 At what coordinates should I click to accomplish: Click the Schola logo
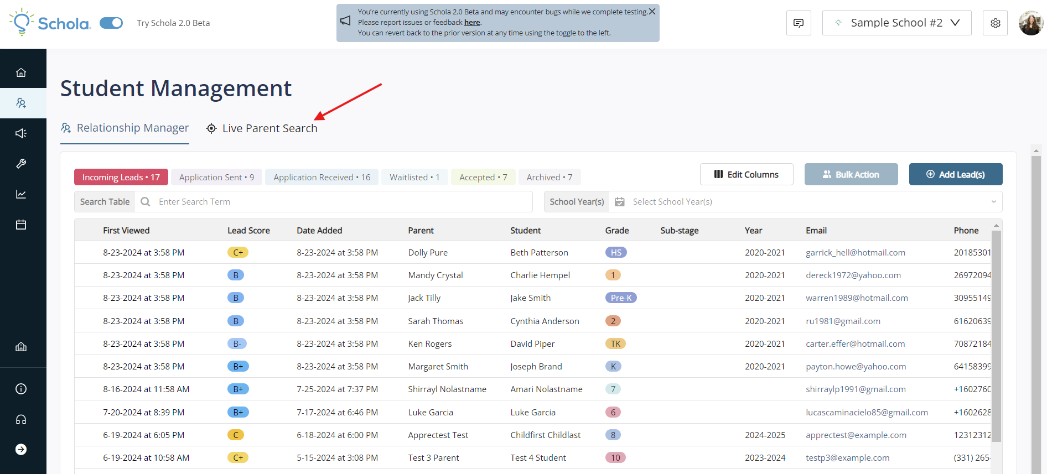[50, 23]
